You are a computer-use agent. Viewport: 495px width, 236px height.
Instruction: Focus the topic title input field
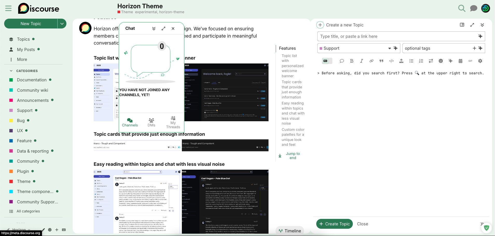[397, 36]
